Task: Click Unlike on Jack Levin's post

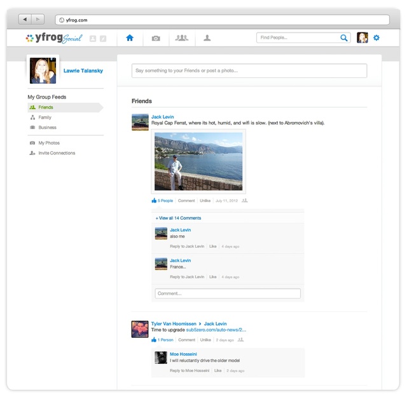Action: [205, 201]
